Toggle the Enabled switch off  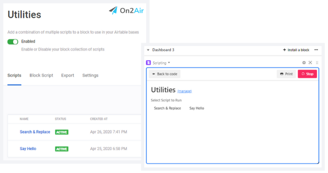point(13,41)
